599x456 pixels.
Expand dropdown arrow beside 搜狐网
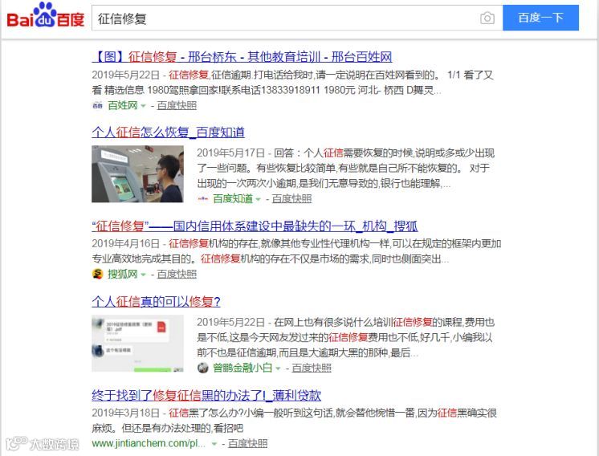pyautogui.click(x=143, y=275)
